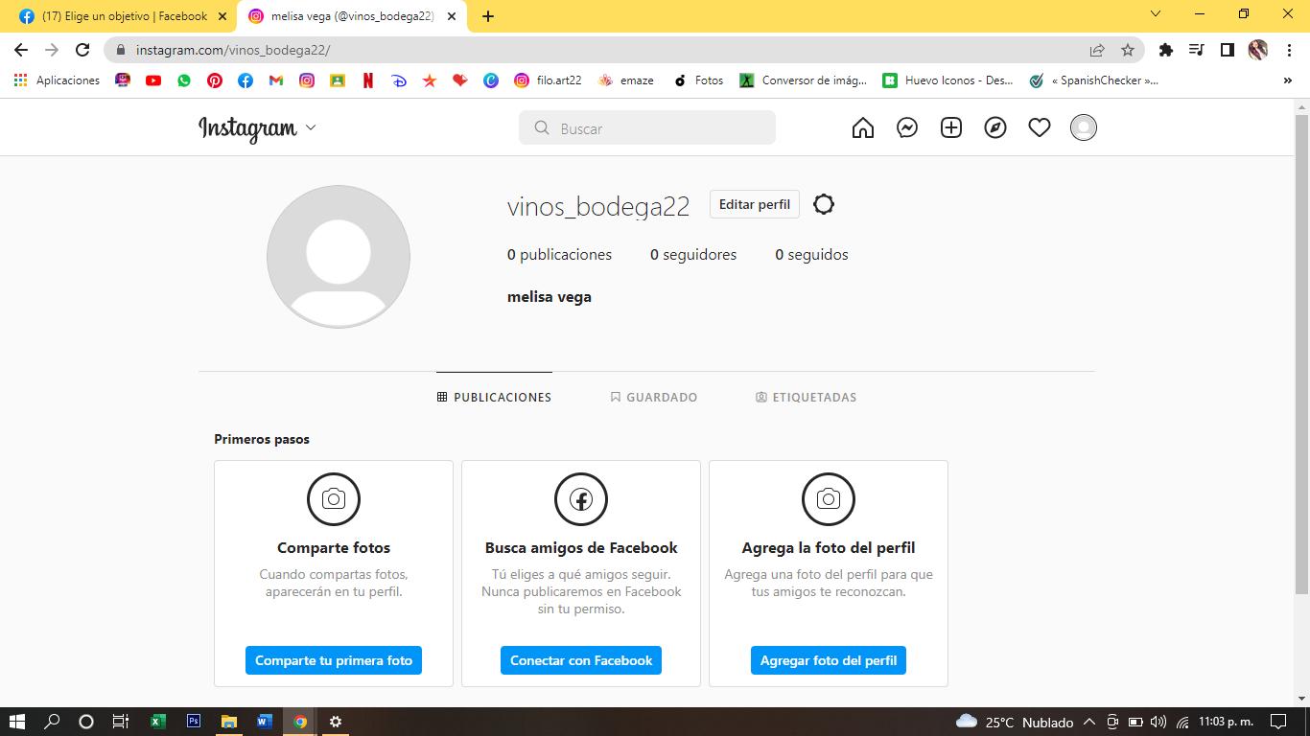
Task: Click the page vertical scrollbar
Action: 1301,356
